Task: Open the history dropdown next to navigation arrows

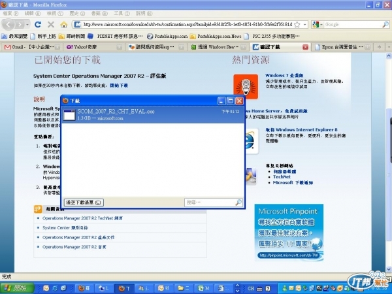Action: (27, 25)
